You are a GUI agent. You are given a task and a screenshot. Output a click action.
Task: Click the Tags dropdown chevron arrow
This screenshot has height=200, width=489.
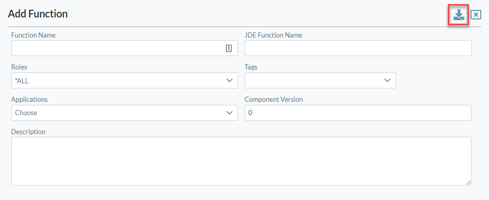(387, 81)
